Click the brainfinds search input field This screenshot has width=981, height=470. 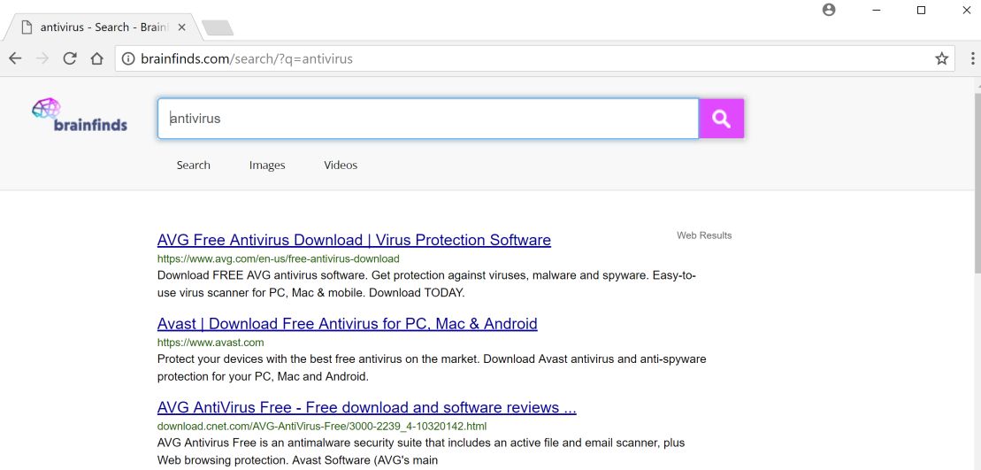428,119
